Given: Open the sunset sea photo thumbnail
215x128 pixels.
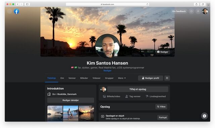Looking at the screenshot, I should (86, 114).
